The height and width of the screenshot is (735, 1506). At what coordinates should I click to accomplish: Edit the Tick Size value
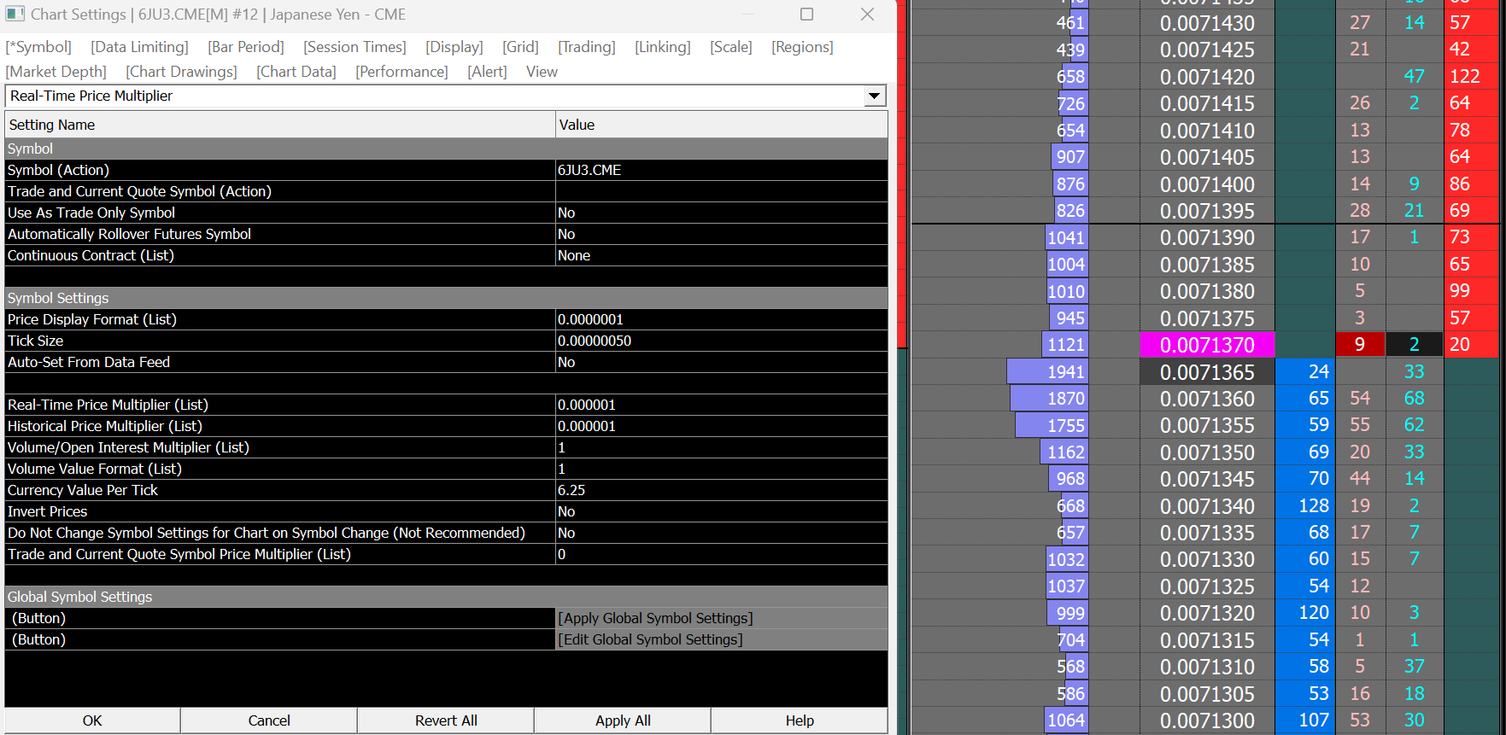[x=721, y=341]
